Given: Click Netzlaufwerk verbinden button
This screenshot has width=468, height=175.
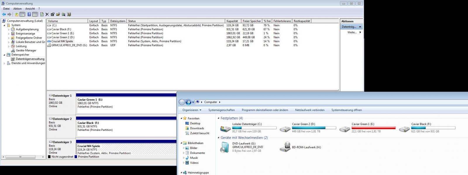Looking at the screenshot, I should [x=310, y=110].
